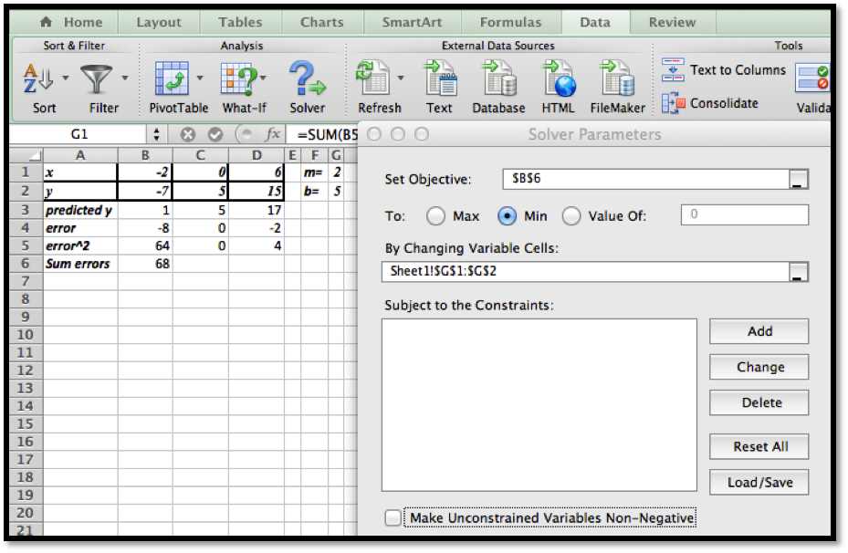Click the Sort A-Z icon
The width and height of the screenshot is (848, 553).
[x=38, y=79]
